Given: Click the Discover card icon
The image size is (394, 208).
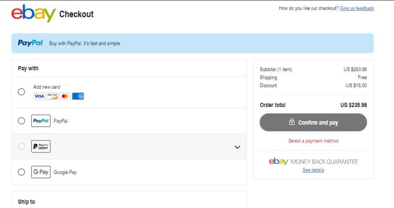Looking at the screenshot, I should [52, 96].
